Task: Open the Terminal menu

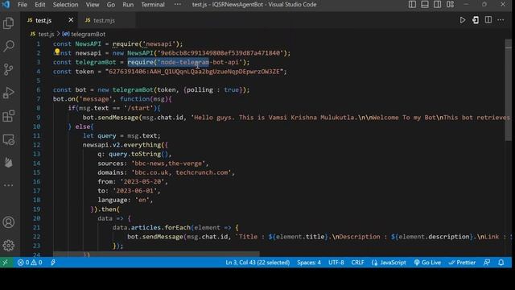Action: [153, 5]
